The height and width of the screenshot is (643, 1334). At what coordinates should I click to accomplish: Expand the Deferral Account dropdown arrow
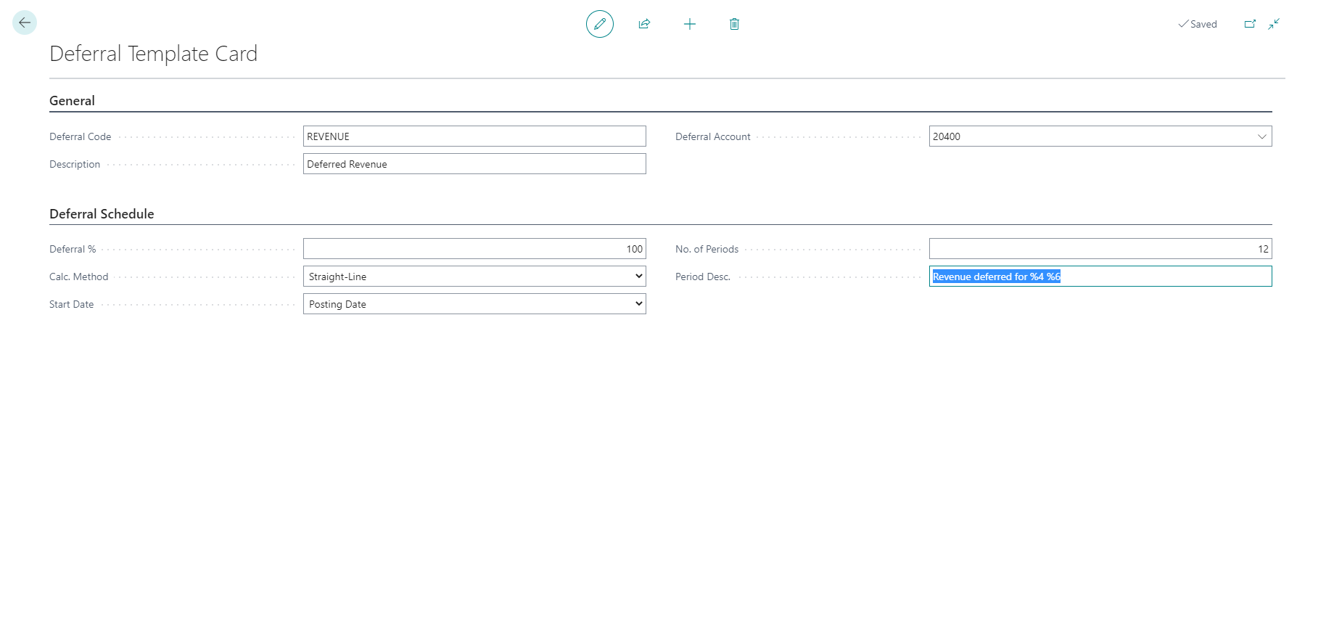pyautogui.click(x=1261, y=136)
